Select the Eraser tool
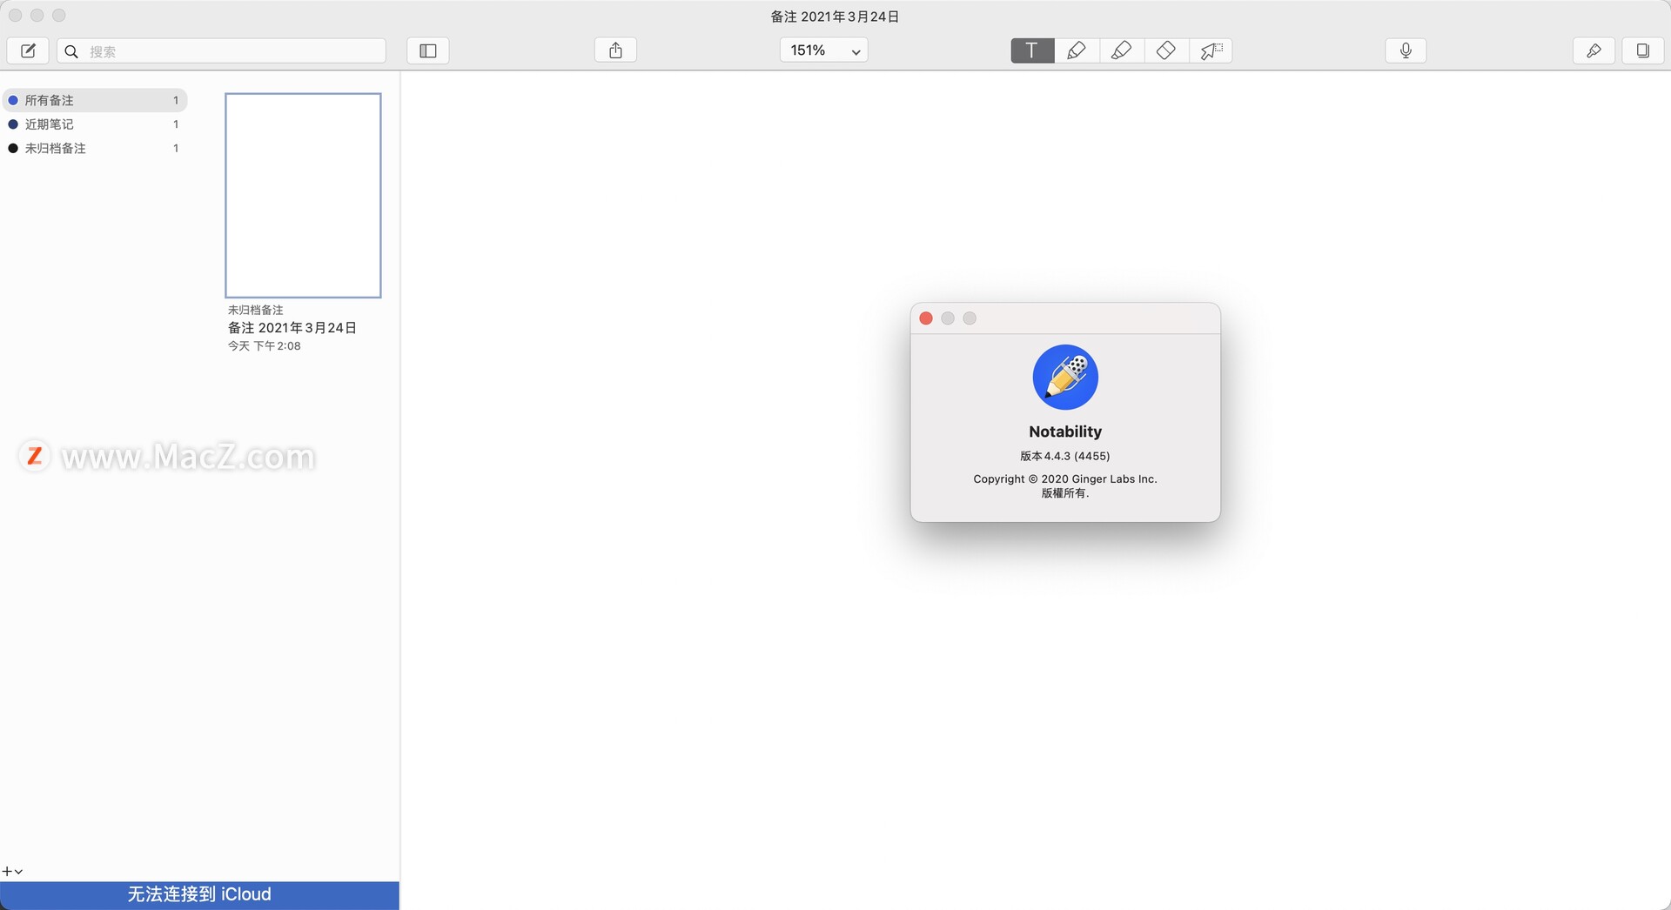The height and width of the screenshot is (910, 1671). (1166, 50)
